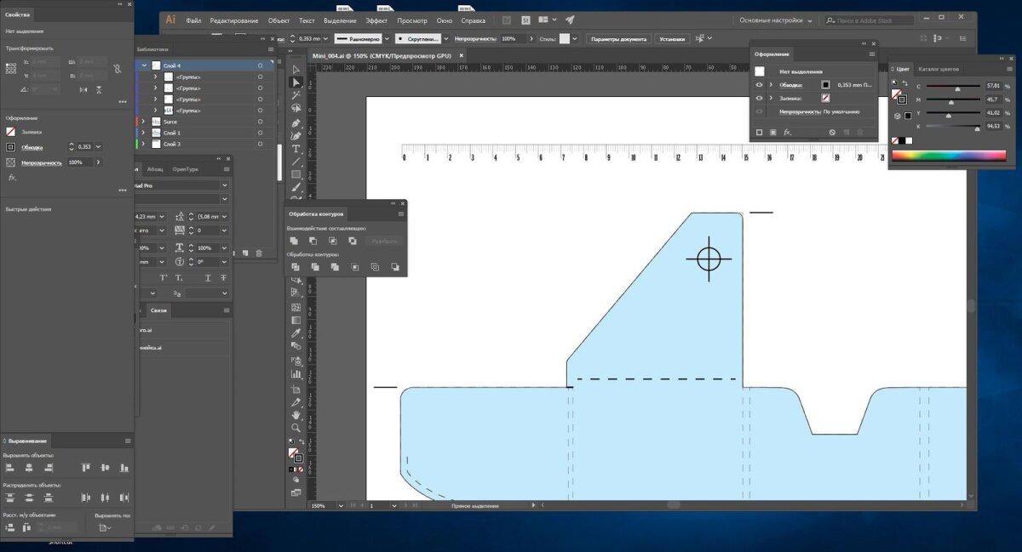Click add new effect fx in Appearance panel
Image resolution: width=1022 pixels, height=552 pixels.
(x=789, y=133)
